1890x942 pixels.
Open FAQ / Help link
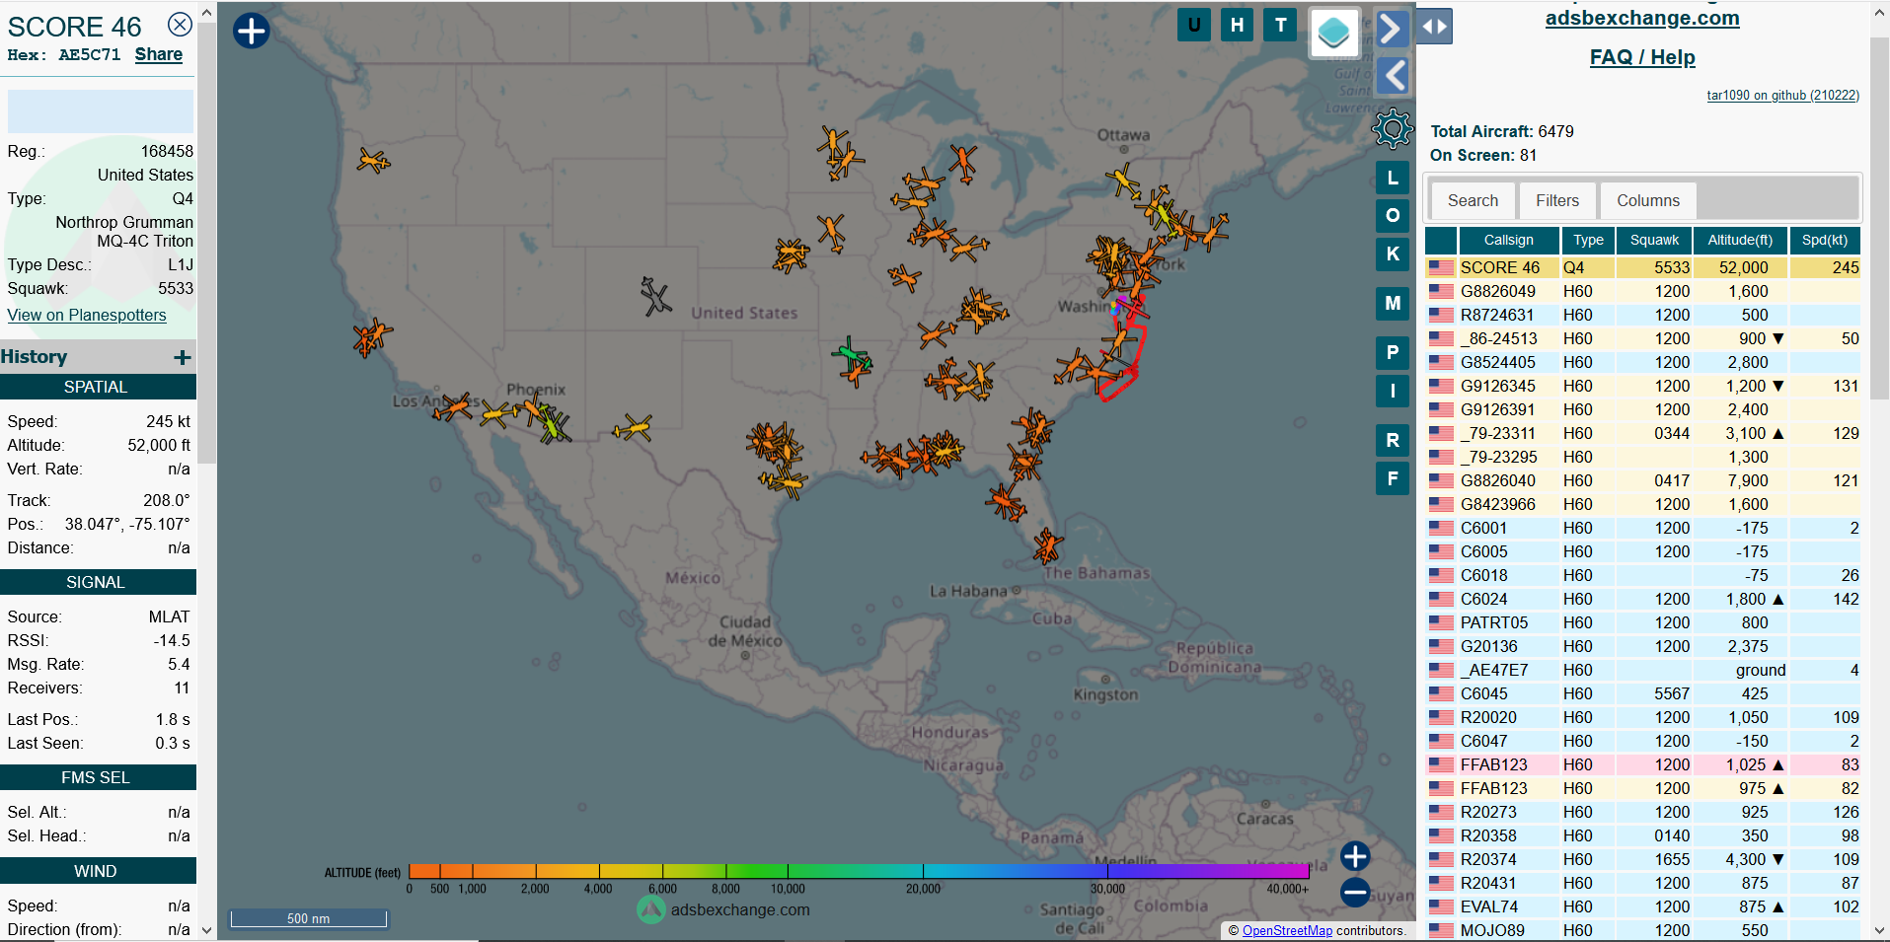click(1642, 57)
